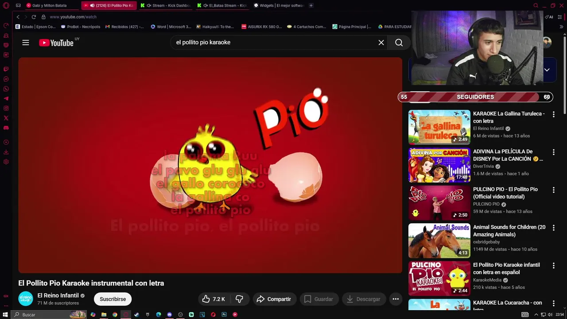This screenshot has width=567, height=319.
Task: Open ADIVINA La PELÍCULA De DISNEY title
Action: pyautogui.click(x=508, y=155)
